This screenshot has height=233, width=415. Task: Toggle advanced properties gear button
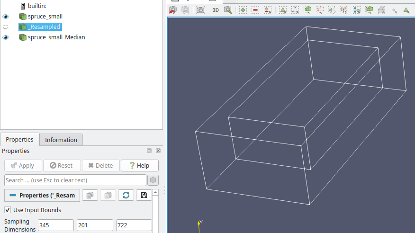(153, 180)
